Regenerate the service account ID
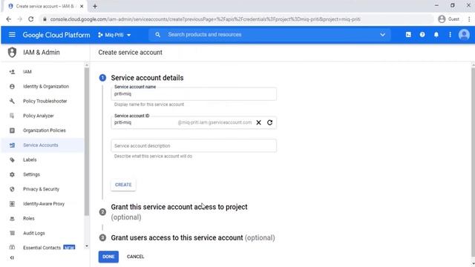The height and width of the screenshot is (267, 475). coord(269,122)
